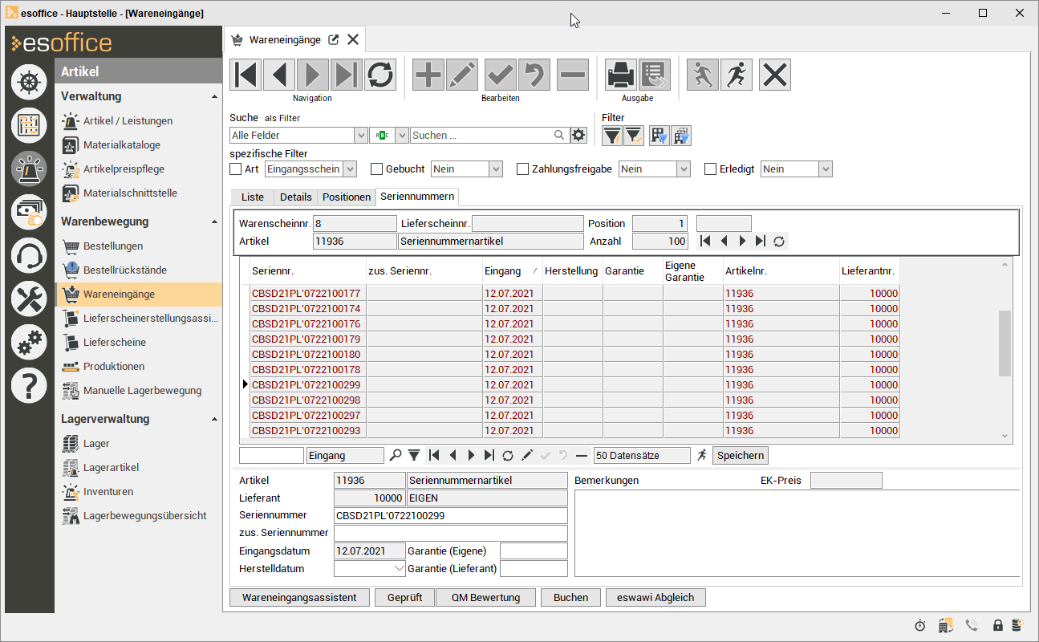This screenshot has height=642, width=1039.
Task: Open the Erledigt Nein dropdown
Action: click(826, 169)
